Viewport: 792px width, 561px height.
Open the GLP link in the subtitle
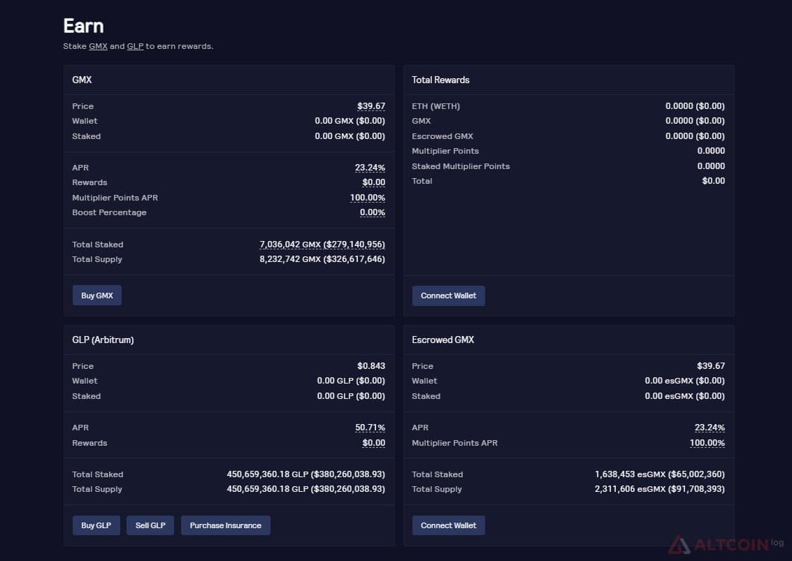tap(135, 46)
